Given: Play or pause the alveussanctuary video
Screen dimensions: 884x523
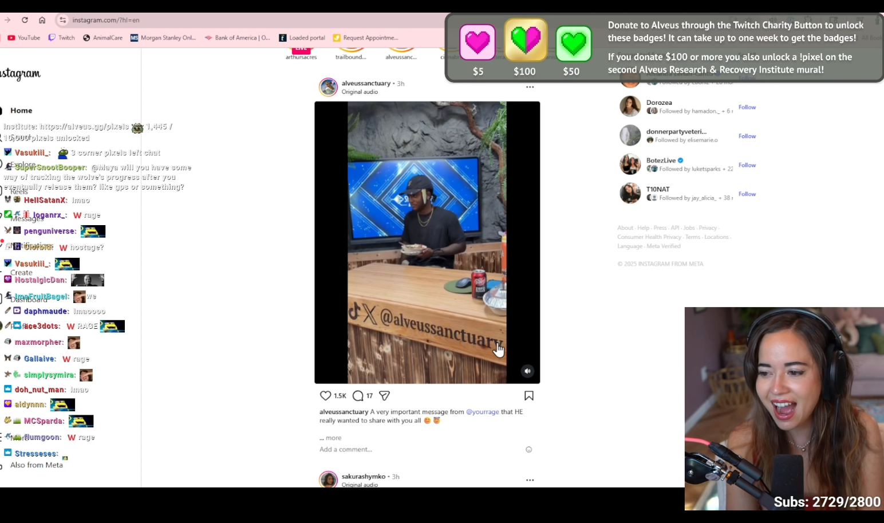Looking at the screenshot, I should pos(427,242).
